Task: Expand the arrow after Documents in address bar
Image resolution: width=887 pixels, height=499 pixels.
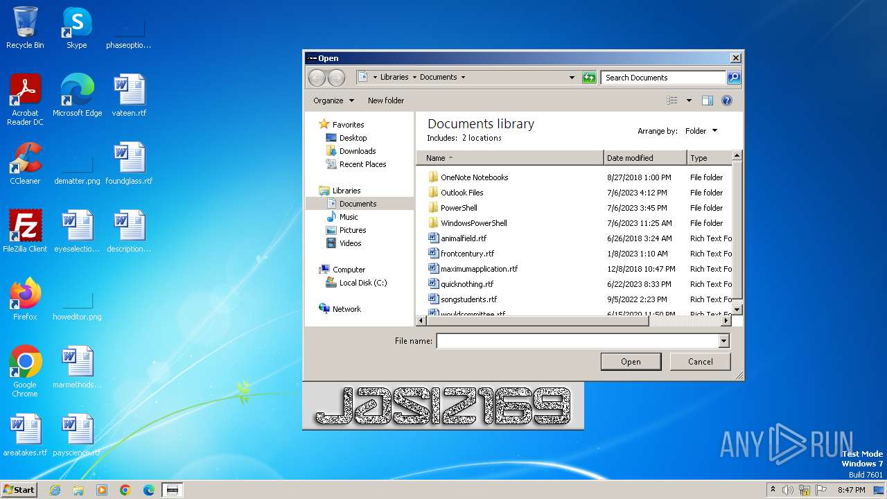Action: coord(463,78)
